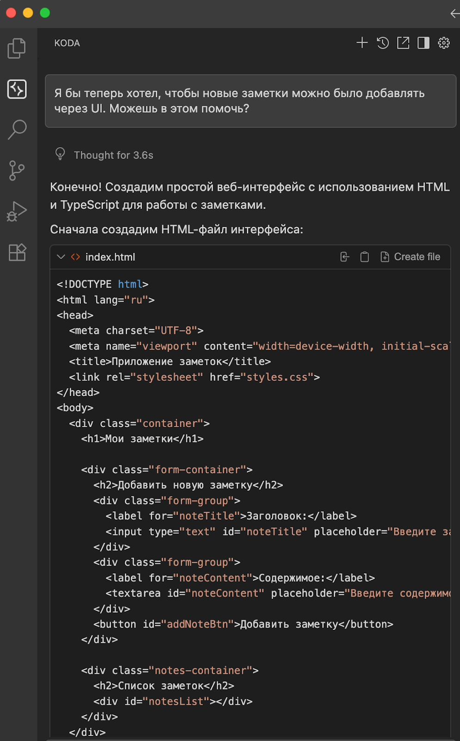Open KODA settings gear

pos(444,43)
